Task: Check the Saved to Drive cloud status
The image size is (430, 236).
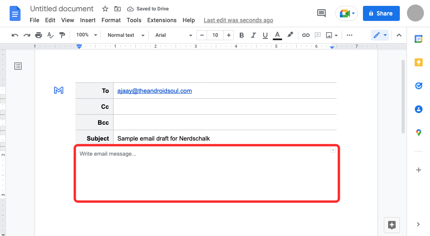Action: pyautogui.click(x=148, y=9)
